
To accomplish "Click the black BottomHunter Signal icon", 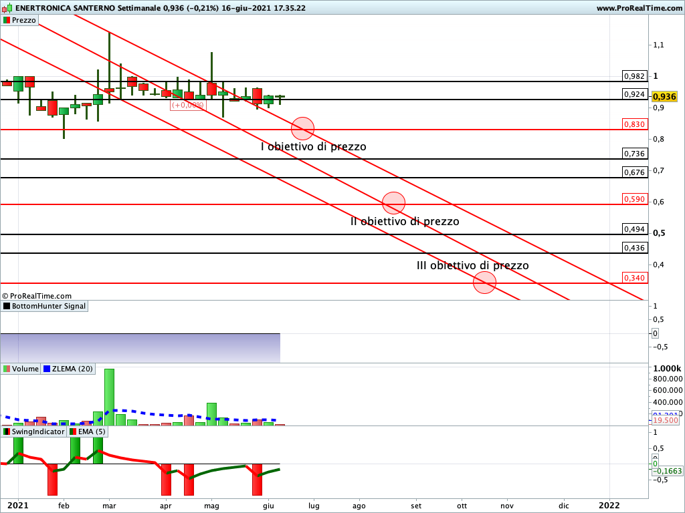I will pos(7,306).
